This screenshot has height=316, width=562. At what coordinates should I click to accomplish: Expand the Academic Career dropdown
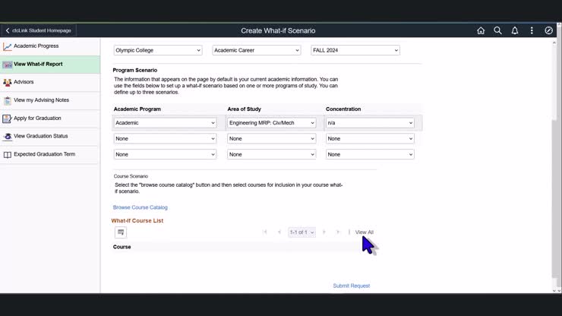256,50
